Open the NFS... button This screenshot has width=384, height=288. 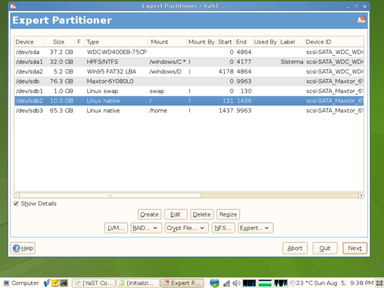[223, 228]
